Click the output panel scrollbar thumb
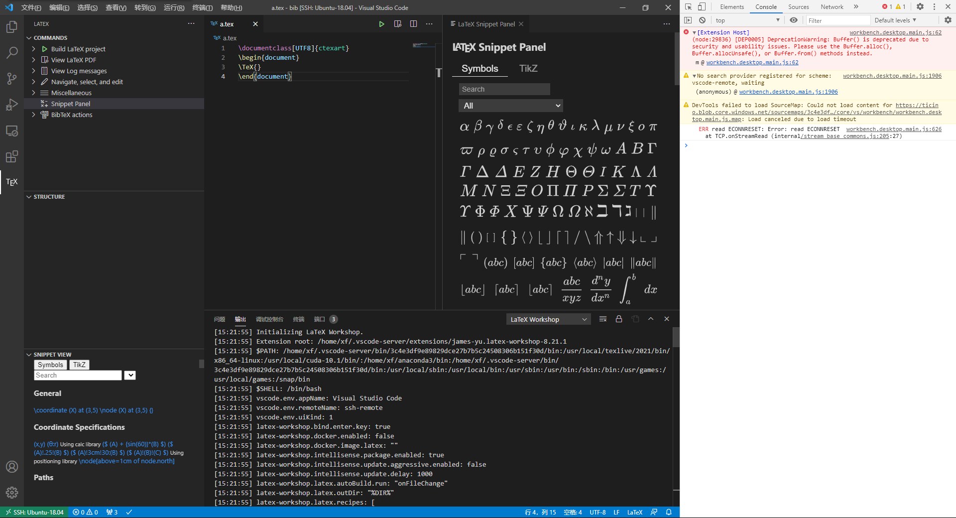The height and width of the screenshot is (518, 956). [676, 337]
